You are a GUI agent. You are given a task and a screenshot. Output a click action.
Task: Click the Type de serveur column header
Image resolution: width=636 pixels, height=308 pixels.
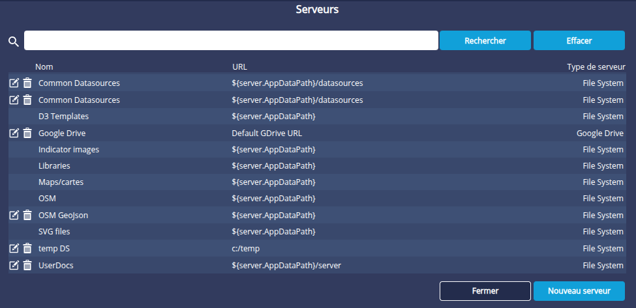coord(596,66)
